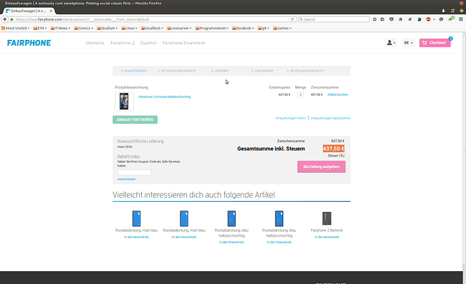Image resolution: width=466 pixels, height=284 pixels.
Task: Select the 4. Bestellungsübersicht checkout step
Action: pos(305,71)
